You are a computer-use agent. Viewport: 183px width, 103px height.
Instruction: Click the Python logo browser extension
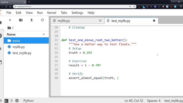coord(163,7)
